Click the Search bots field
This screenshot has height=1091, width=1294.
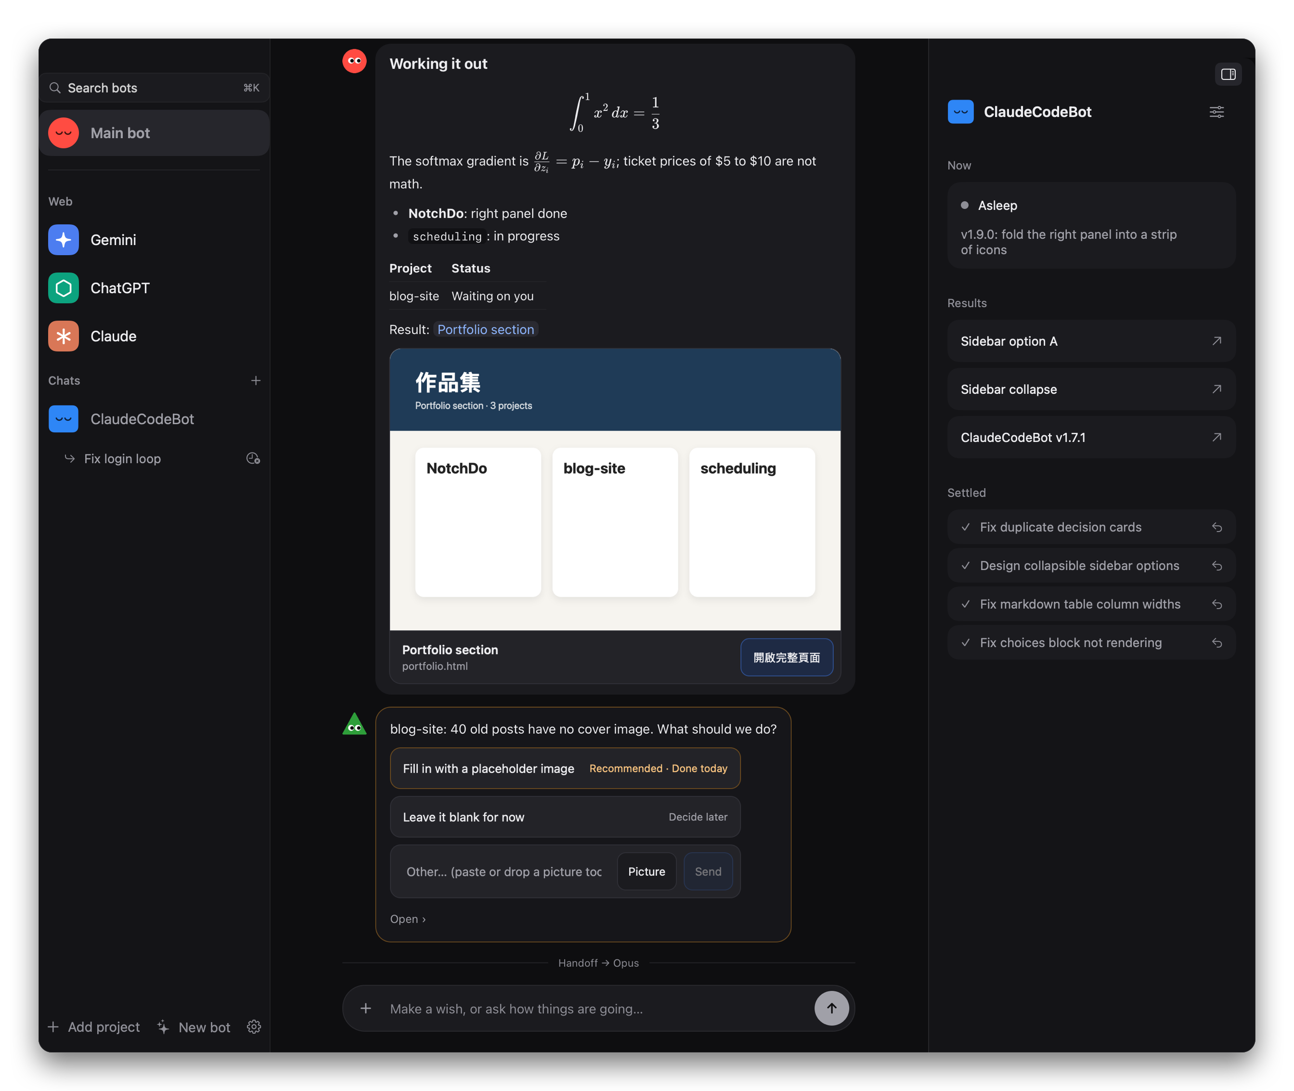155,88
